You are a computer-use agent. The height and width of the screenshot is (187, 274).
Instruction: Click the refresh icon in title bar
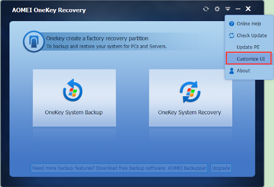tap(205, 9)
